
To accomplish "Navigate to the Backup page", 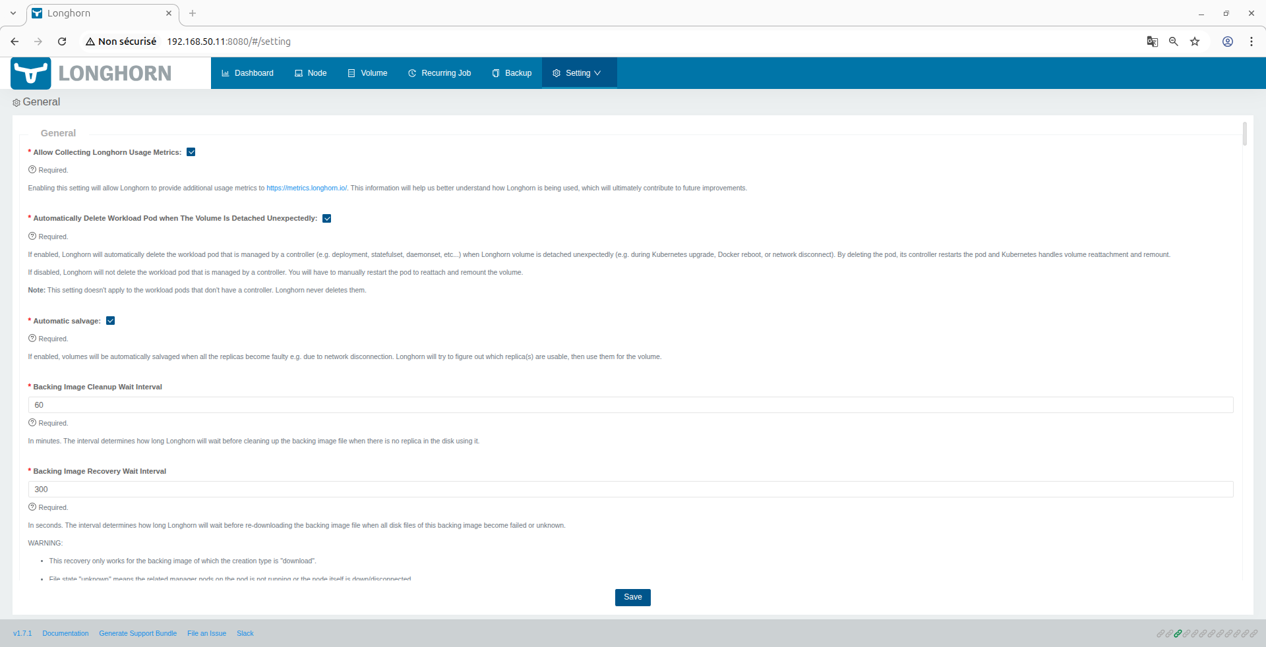I will (x=512, y=73).
